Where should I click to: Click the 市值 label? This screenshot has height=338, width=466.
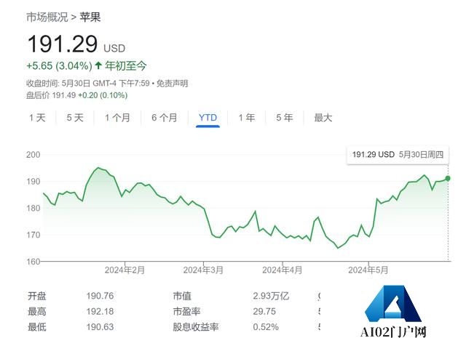182,296
